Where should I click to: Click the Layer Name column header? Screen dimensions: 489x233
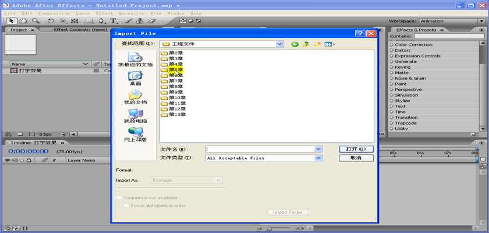coord(81,160)
